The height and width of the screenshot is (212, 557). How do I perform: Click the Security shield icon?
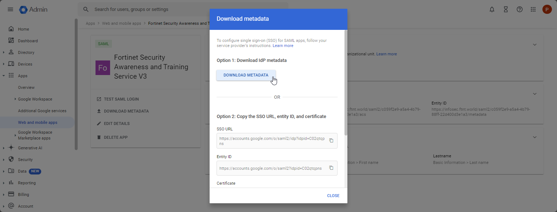(x=11, y=159)
